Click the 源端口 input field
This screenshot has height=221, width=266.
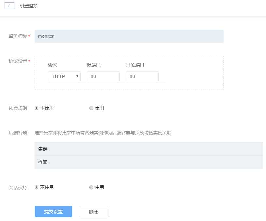click(x=103, y=76)
